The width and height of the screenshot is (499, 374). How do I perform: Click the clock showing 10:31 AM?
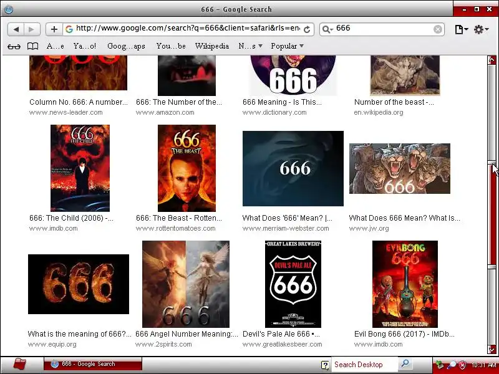[x=483, y=365]
